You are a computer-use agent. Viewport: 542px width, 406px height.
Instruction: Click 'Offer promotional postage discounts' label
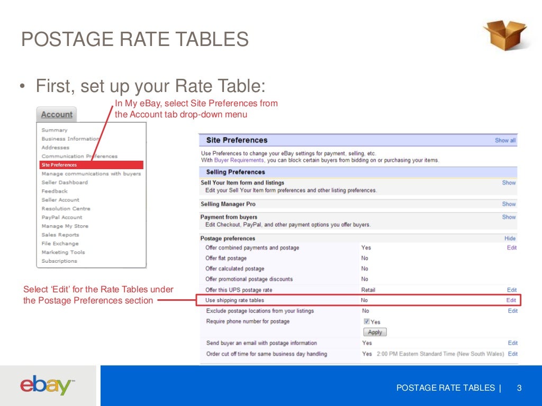click(x=249, y=279)
